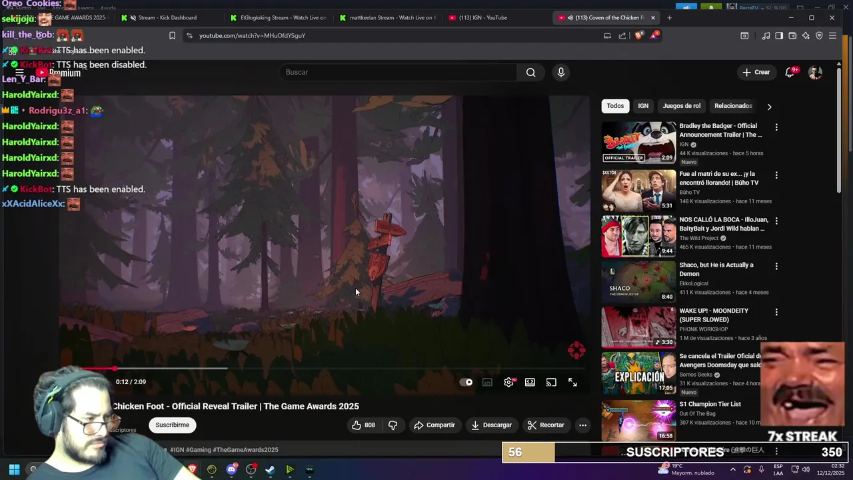Switch player to theater mode
This screenshot has width=853, height=480.
pyautogui.click(x=530, y=382)
